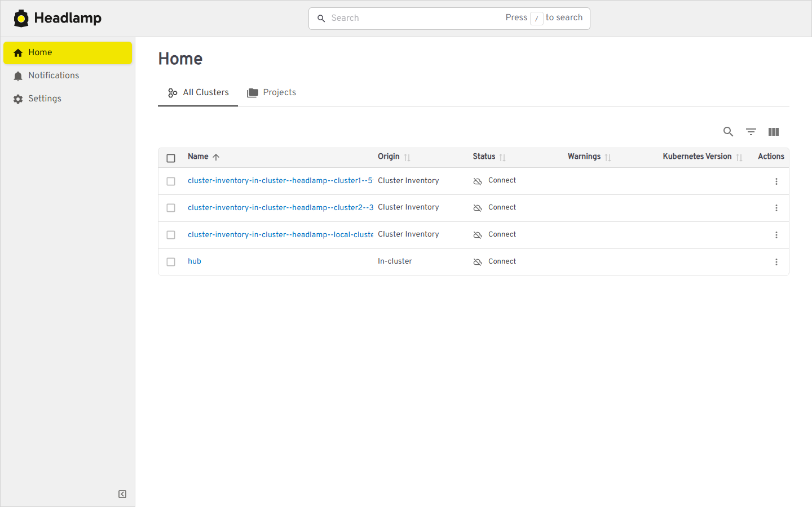The width and height of the screenshot is (812, 507).
Task: Click the magnifier icon in global search
Action: [x=321, y=19]
